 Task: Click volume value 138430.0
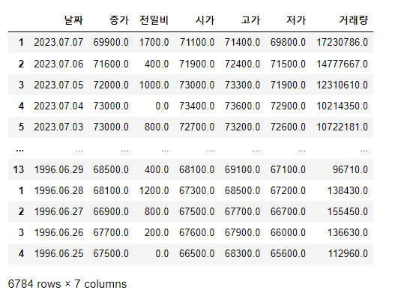click(x=348, y=190)
